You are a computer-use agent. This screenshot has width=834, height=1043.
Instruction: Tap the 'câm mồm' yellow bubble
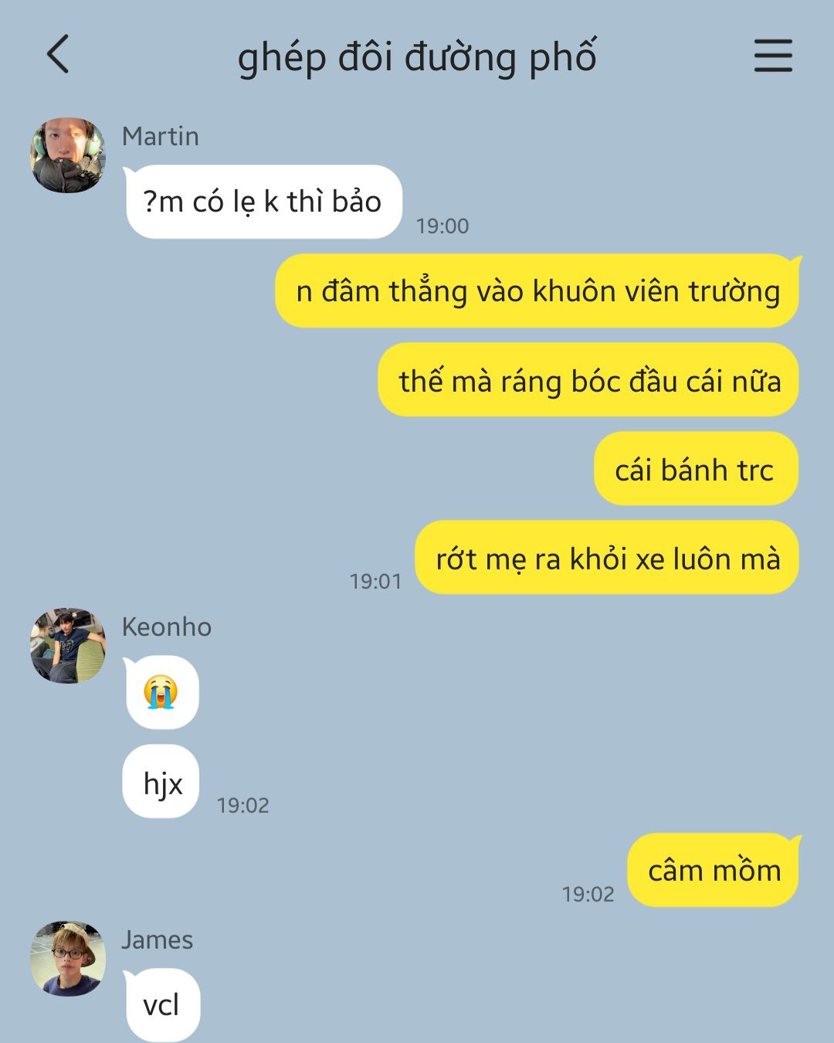tap(714, 871)
